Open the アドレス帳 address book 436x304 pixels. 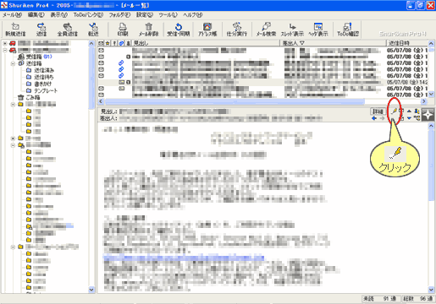click(207, 30)
